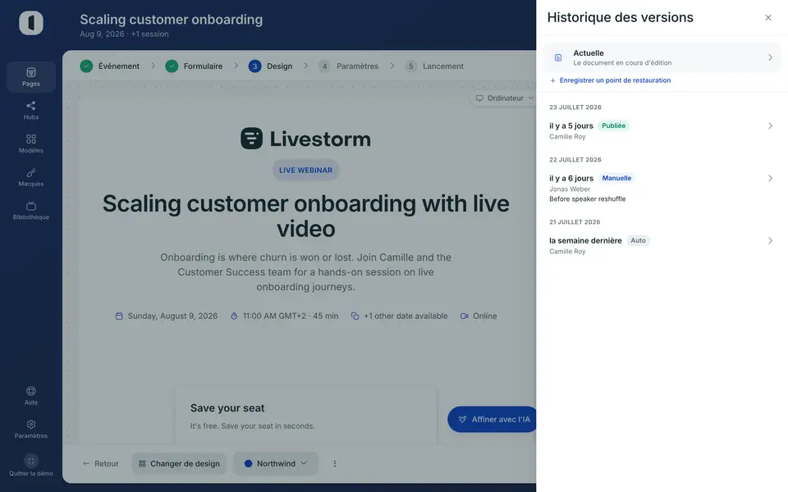This screenshot has height=492, width=788.
Task: Click Enregistrer un point de restauration
Action: pyautogui.click(x=610, y=80)
